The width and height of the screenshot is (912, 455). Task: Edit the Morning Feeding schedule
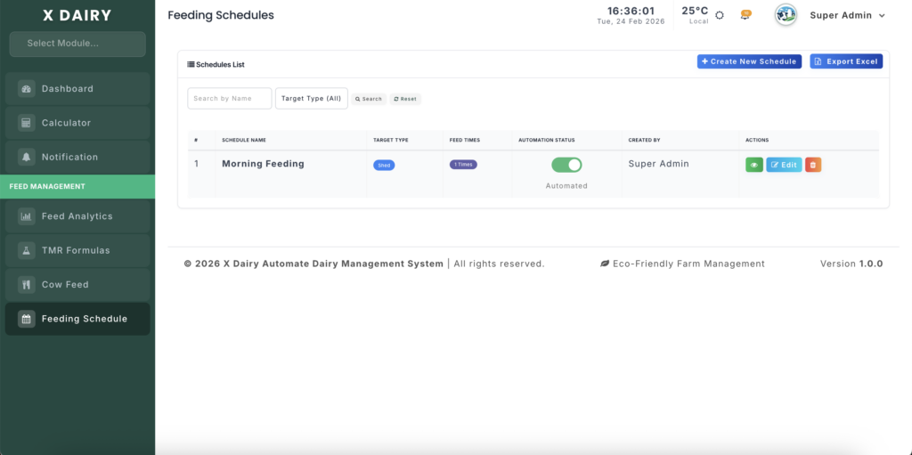(784, 165)
